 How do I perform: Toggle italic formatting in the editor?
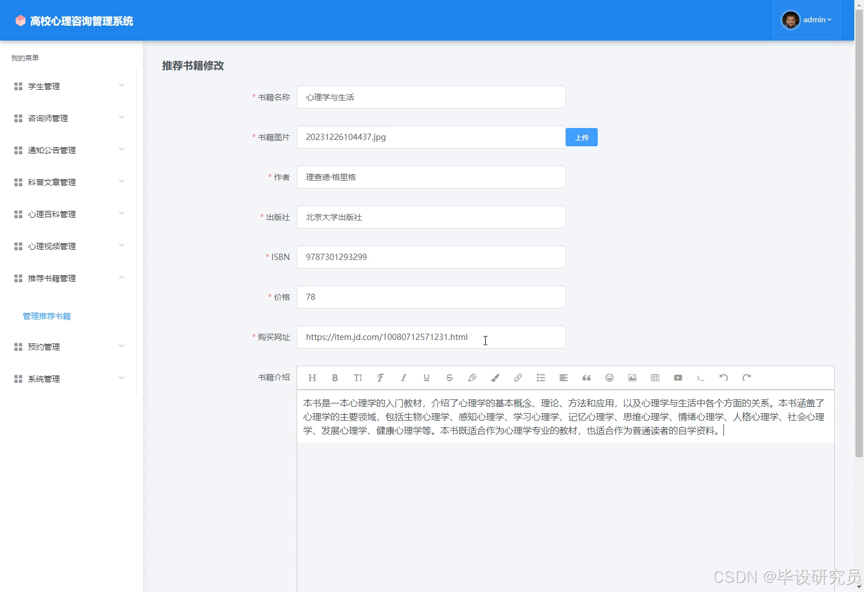(403, 378)
